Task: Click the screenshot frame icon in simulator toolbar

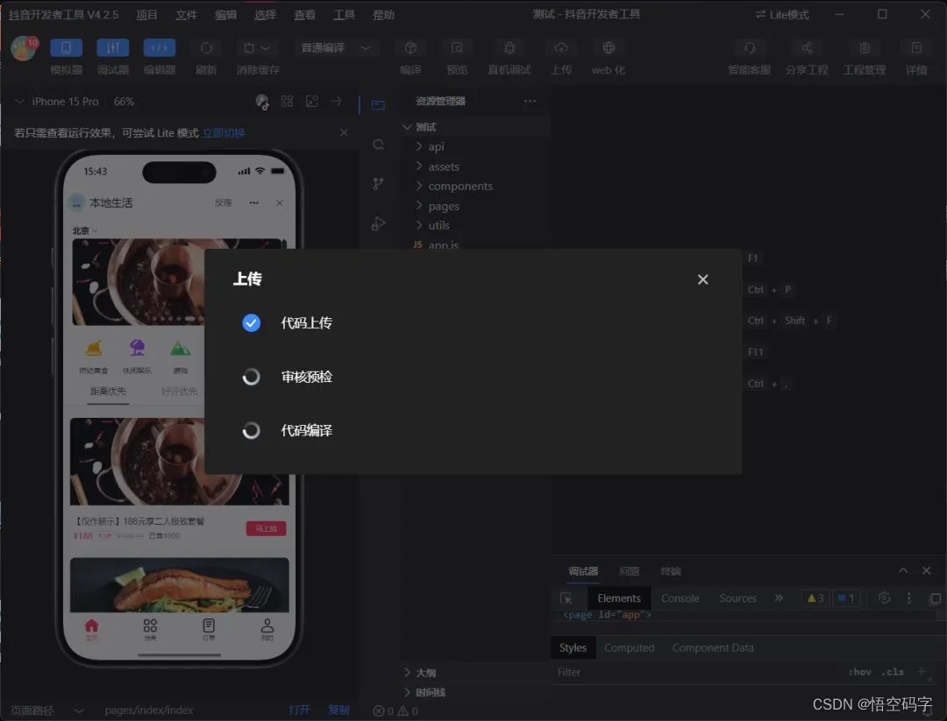Action: point(312,102)
